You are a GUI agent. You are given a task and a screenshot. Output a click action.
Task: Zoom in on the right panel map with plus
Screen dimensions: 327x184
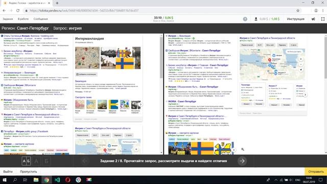click(301, 59)
